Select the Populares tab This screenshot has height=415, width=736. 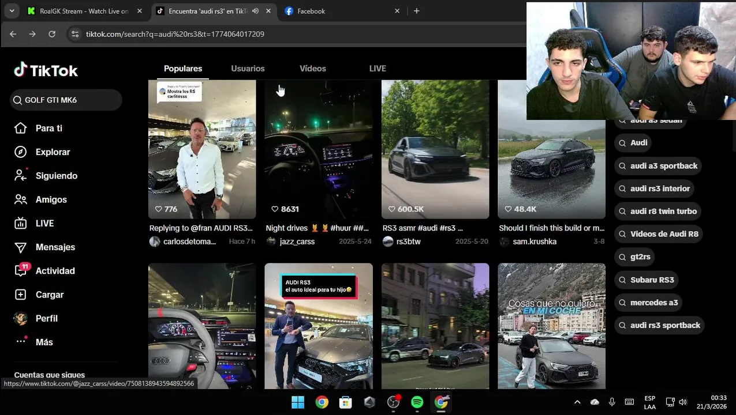point(183,69)
